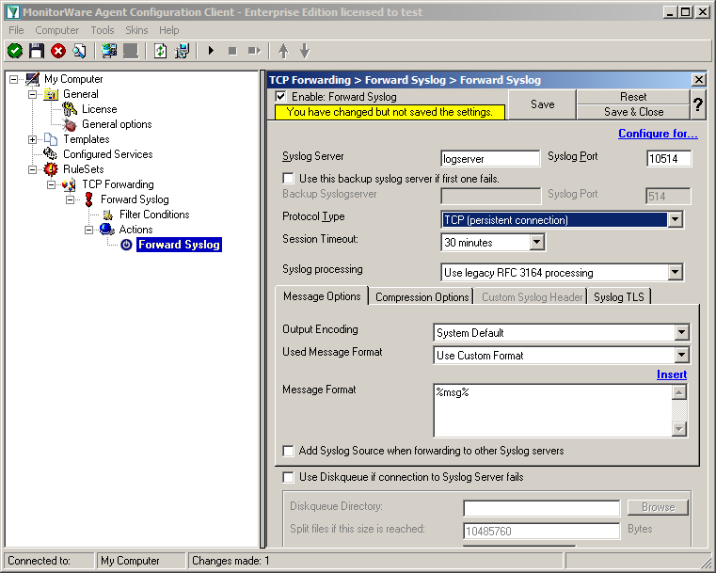716x573 pixels.
Task: Click the reload configuration toolbar icon
Action: click(160, 51)
